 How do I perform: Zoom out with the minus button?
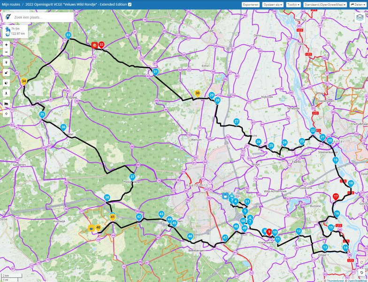click(x=6, y=52)
